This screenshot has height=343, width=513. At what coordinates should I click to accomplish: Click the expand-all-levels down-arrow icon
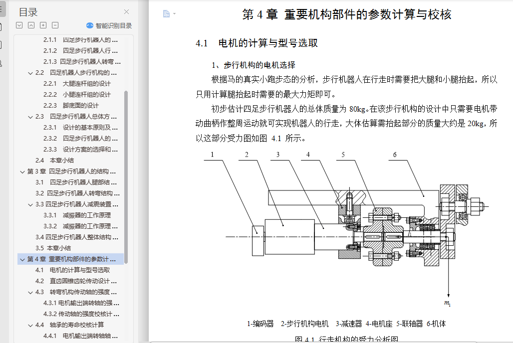[x=19, y=25]
